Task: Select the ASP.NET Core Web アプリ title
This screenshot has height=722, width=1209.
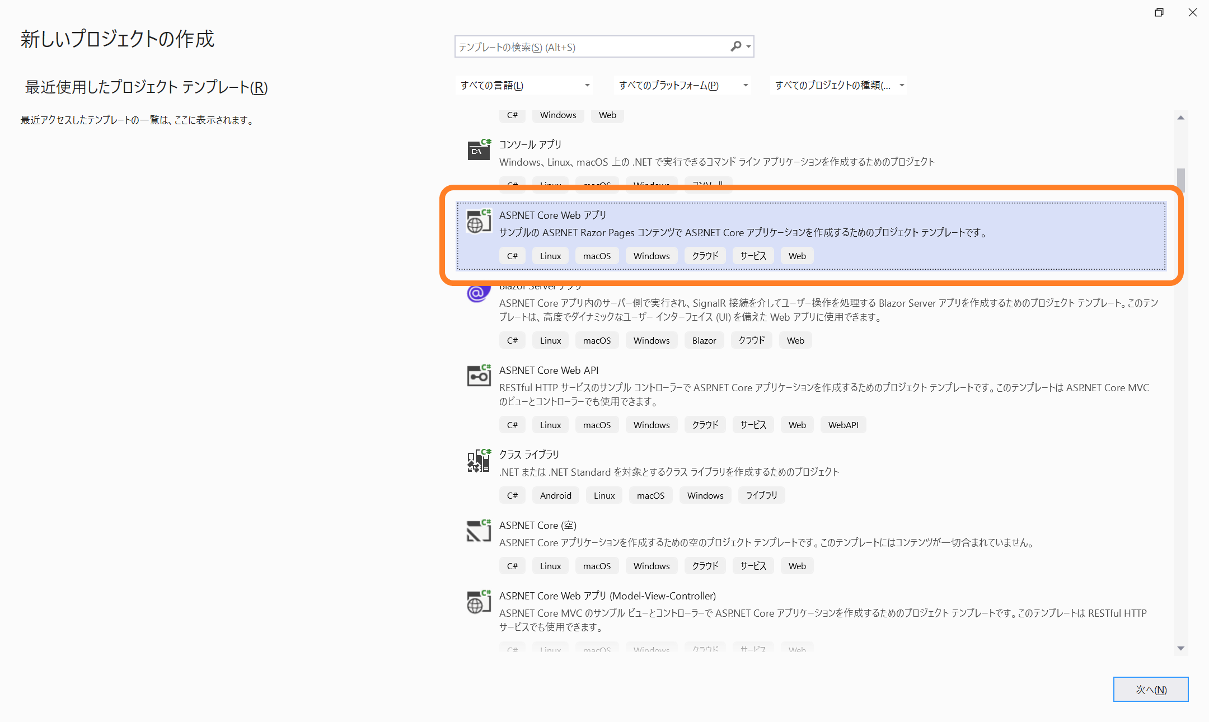Action: (x=552, y=215)
